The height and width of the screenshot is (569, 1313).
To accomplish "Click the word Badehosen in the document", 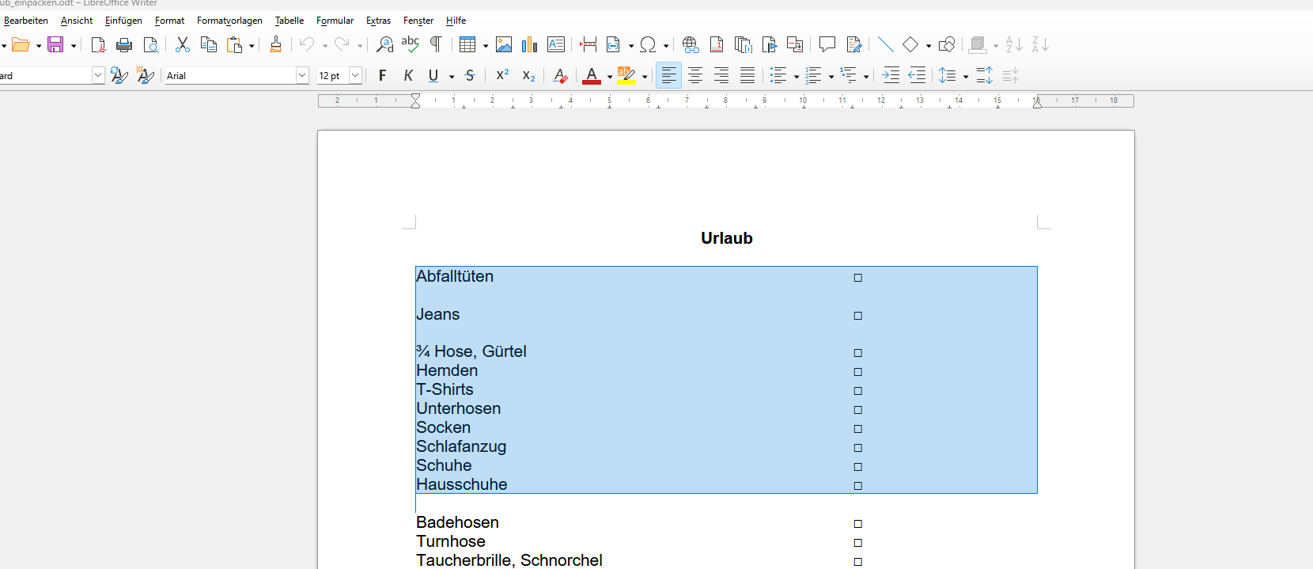I will coord(457,522).
